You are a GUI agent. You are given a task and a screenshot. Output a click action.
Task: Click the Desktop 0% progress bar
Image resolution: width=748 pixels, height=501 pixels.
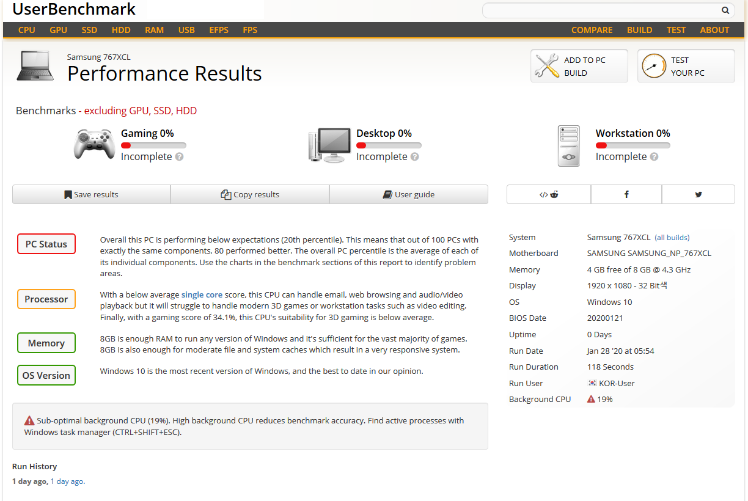(x=389, y=145)
